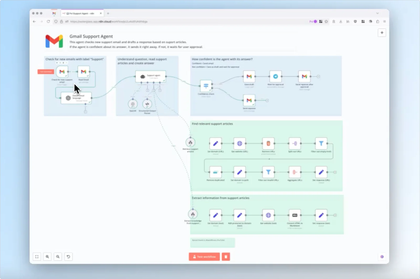Add a node with the plus button

tap(382, 33)
